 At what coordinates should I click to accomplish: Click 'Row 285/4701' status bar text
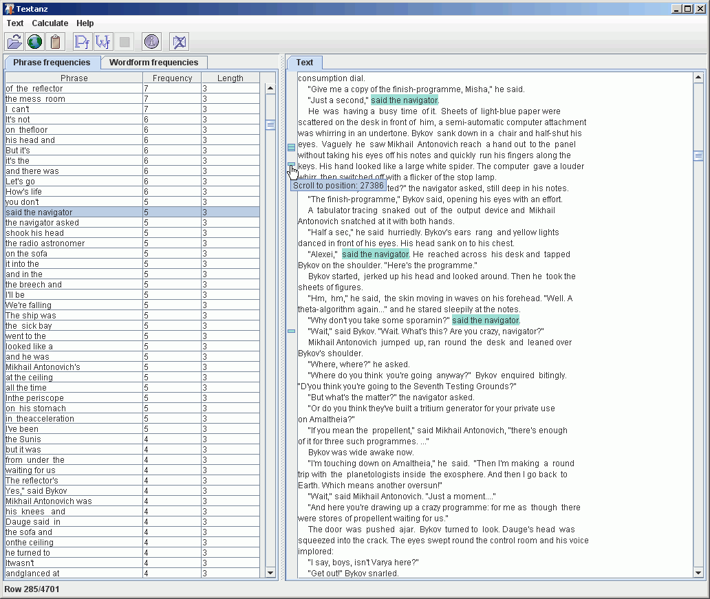click(32, 589)
